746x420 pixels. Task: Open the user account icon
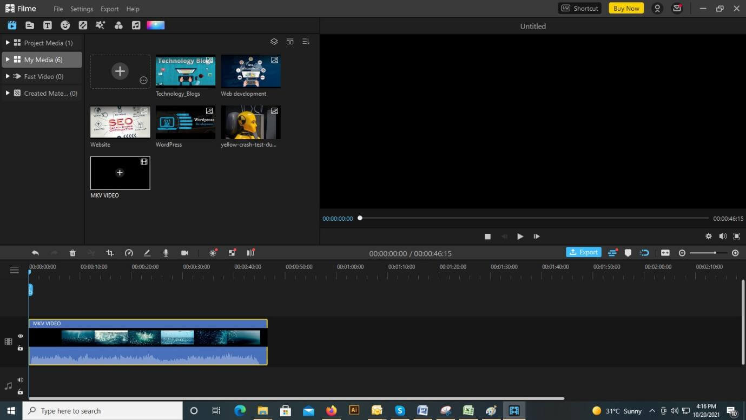pos(657,8)
